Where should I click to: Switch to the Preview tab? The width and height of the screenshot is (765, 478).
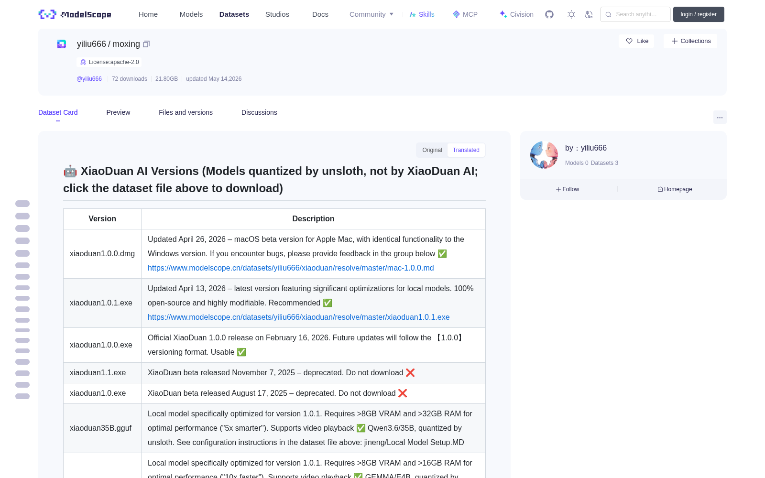pos(118,112)
